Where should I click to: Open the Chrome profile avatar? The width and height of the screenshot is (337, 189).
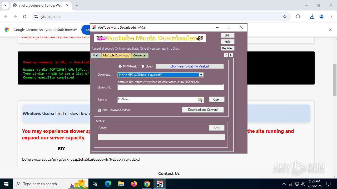[x=322, y=17]
